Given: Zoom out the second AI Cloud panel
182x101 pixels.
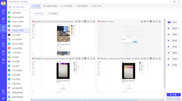Looking at the screenshot, I should coord(142,21).
